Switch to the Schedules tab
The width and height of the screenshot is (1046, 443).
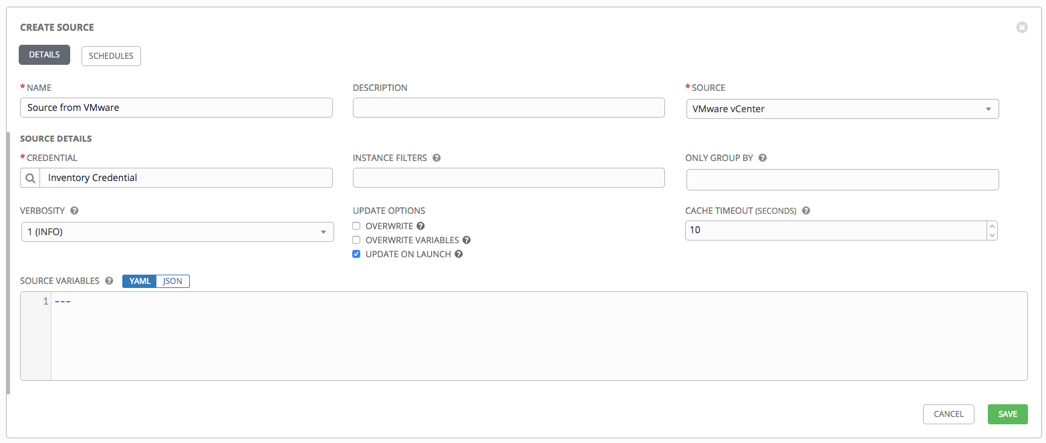111,56
